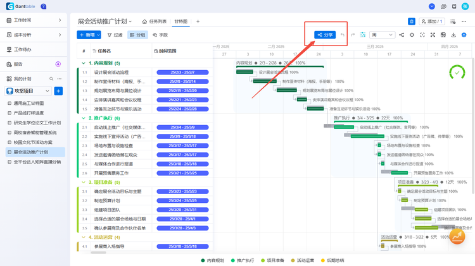The height and width of the screenshot is (266, 475).
Task: Click the fullscreen expand icon
Action: coord(433,35)
